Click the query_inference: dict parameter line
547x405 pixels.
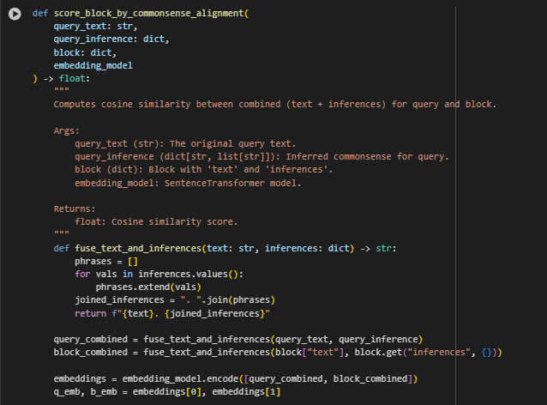[x=111, y=39]
